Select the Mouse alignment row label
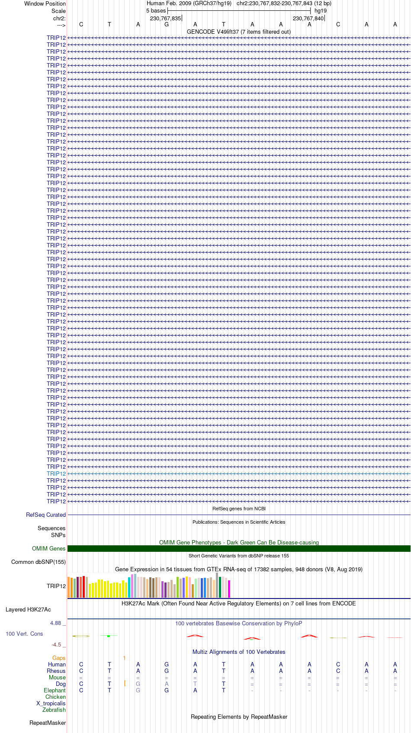This screenshot has height=733, width=411. click(x=57, y=677)
